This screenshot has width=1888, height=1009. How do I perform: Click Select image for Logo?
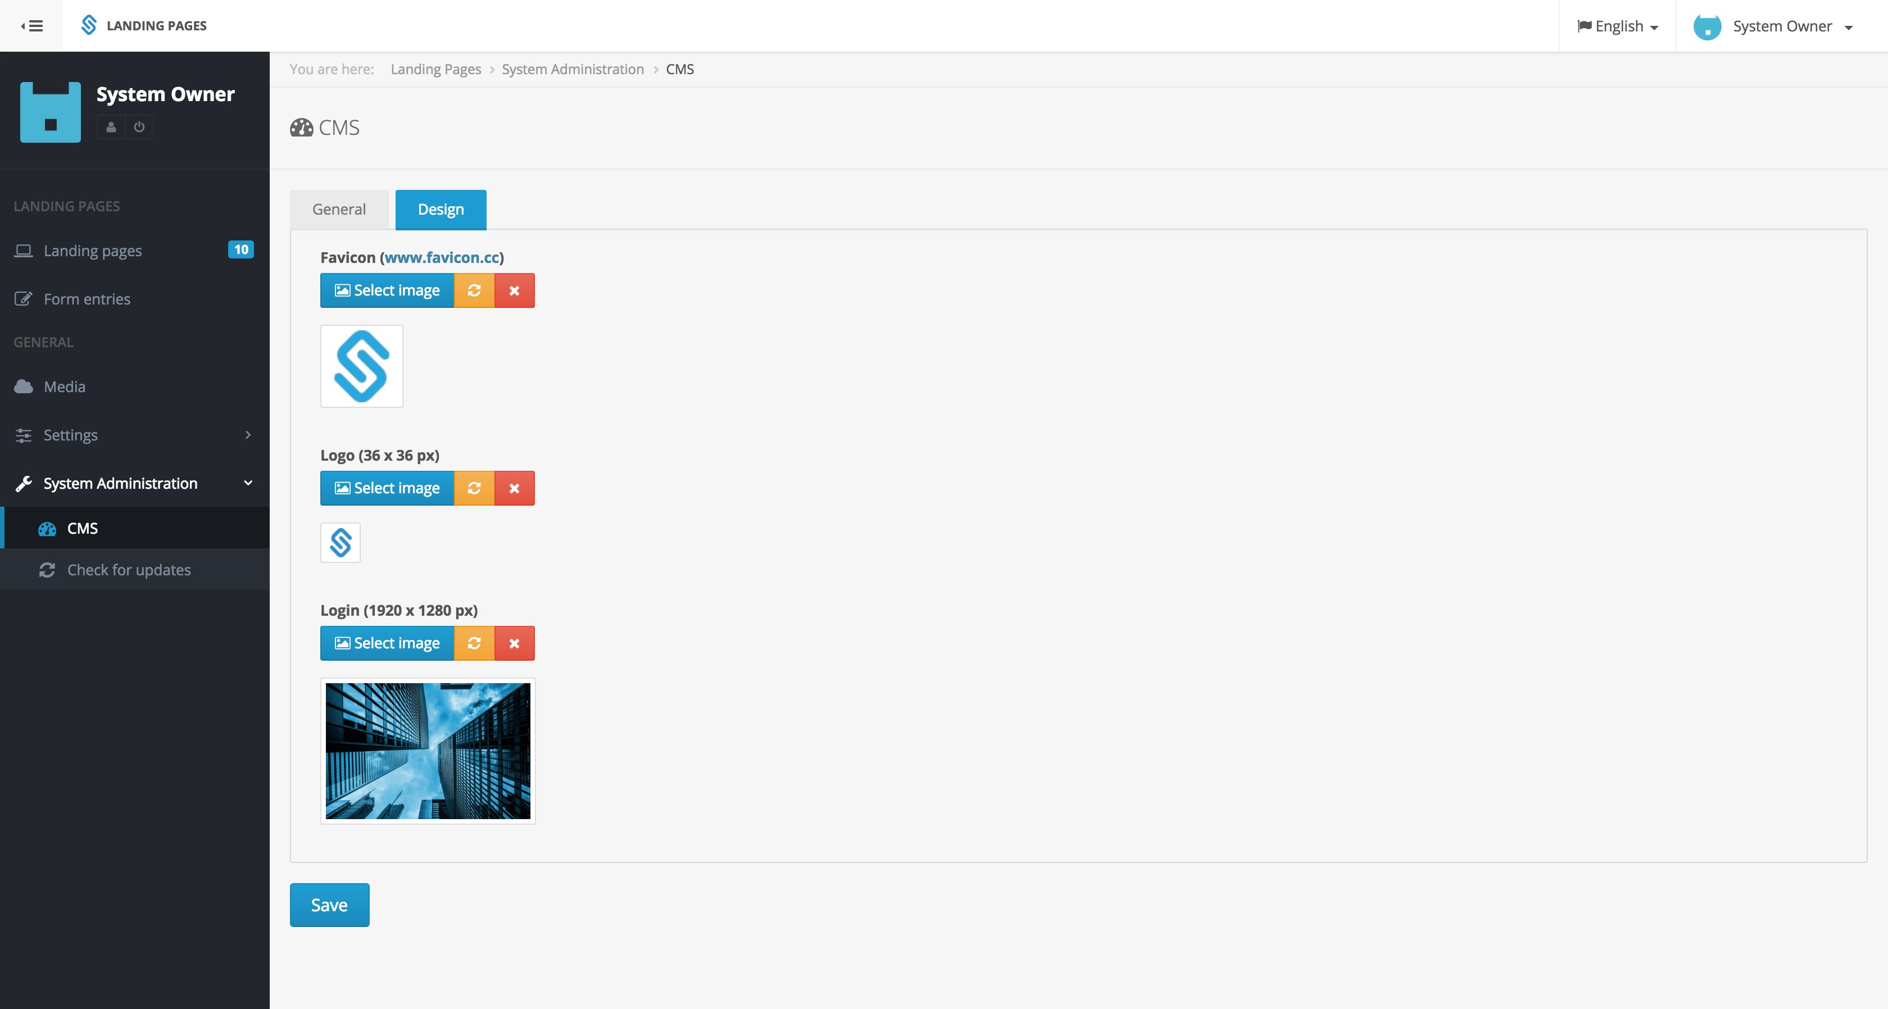pos(387,488)
